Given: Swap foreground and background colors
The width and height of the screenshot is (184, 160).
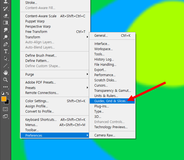Looking at the screenshot, I should click(7, 93).
